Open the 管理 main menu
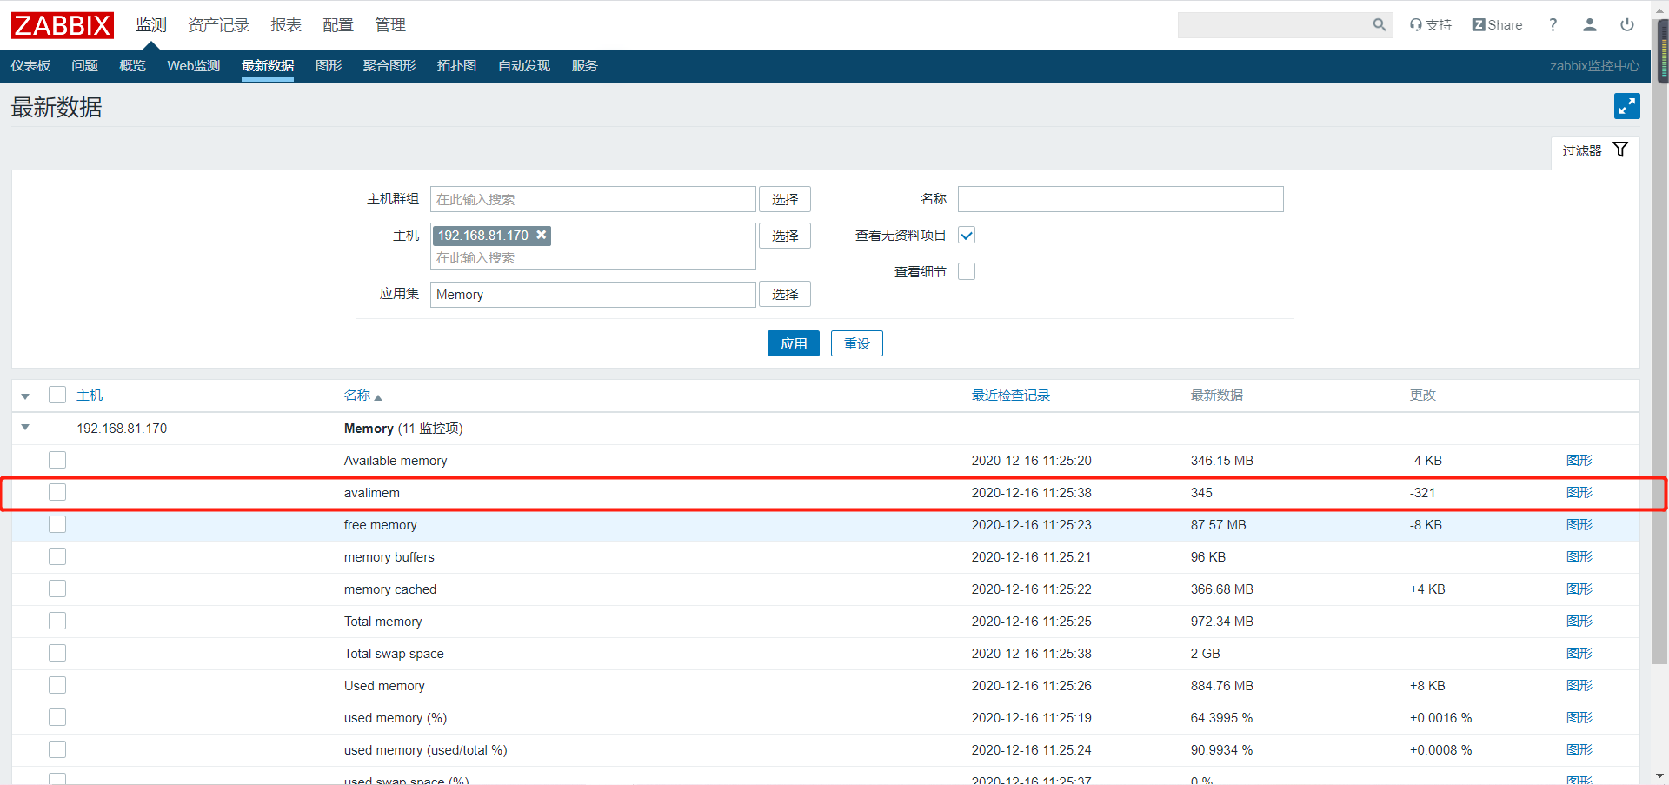The height and width of the screenshot is (785, 1669). [x=390, y=25]
